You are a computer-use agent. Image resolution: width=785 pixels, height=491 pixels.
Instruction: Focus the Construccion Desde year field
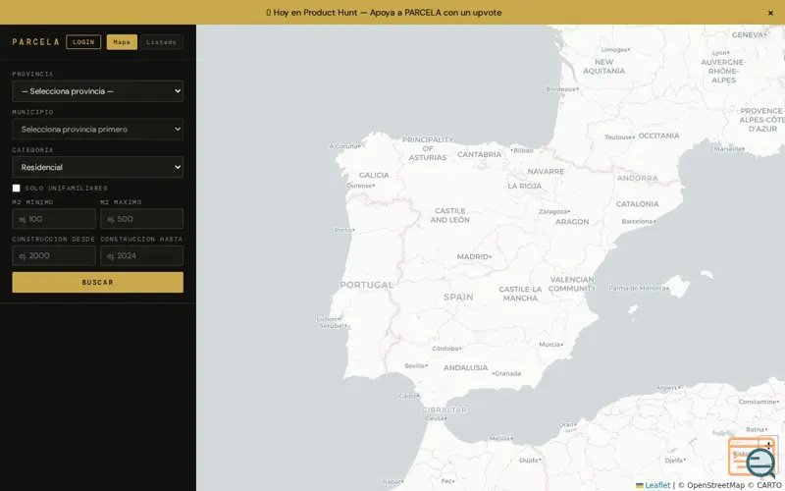pyautogui.click(x=54, y=255)
